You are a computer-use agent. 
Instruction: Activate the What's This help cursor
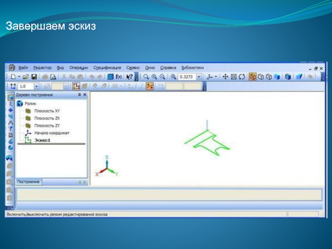129,77
